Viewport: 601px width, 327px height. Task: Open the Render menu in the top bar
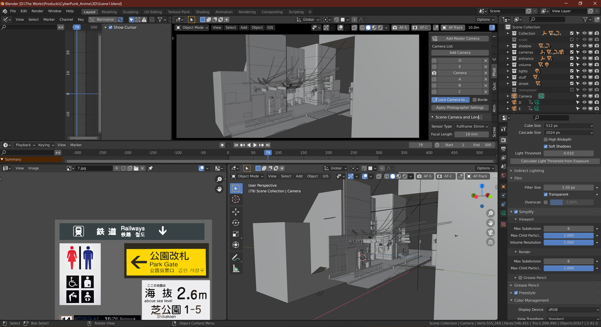pos(37,11)
